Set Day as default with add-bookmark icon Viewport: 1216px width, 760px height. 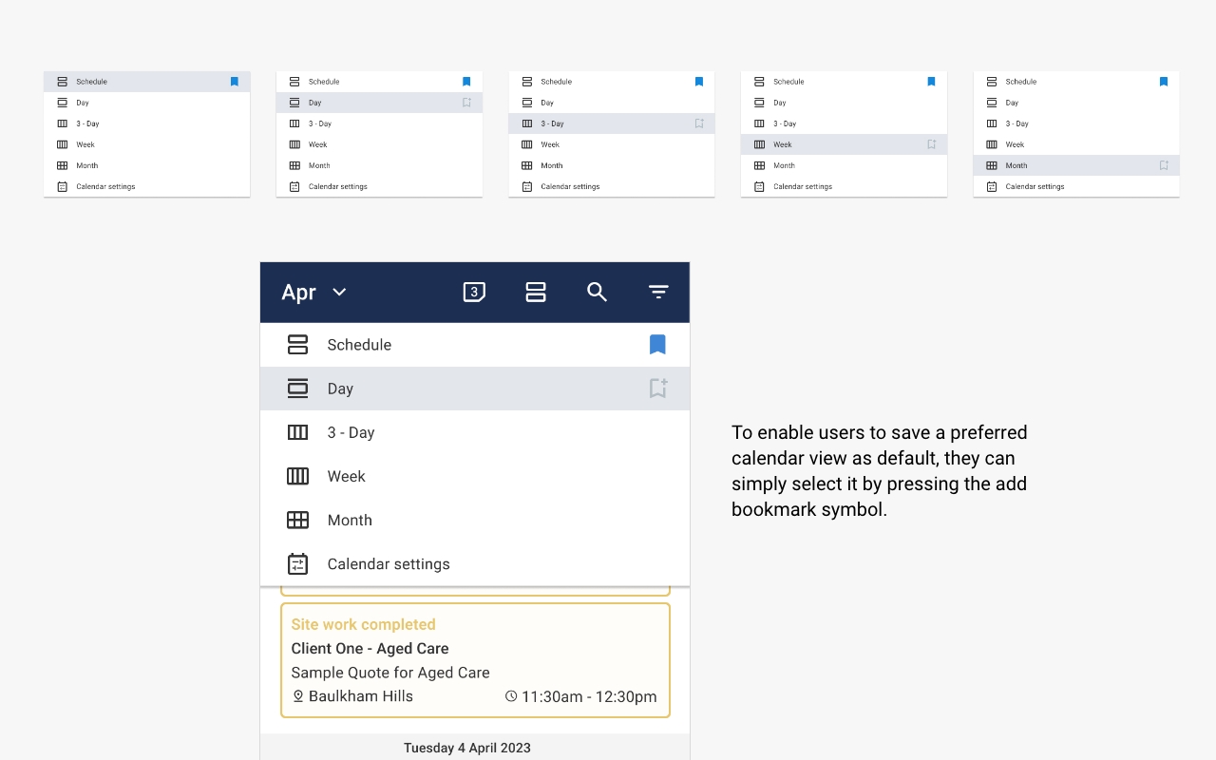tap(657, 389)
